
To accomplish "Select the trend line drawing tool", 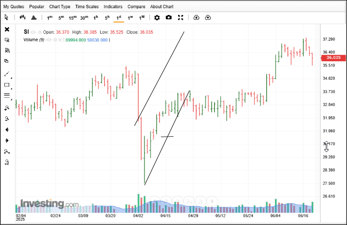I will pyautogui.click(x=7, y=74).
